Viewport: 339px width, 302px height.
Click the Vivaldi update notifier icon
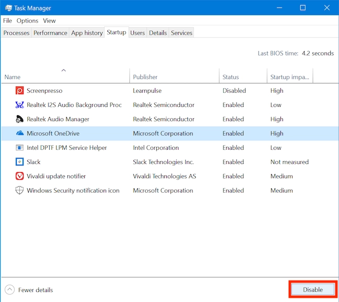(19, 176)
